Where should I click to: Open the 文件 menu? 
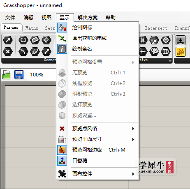tap(10, 18)
